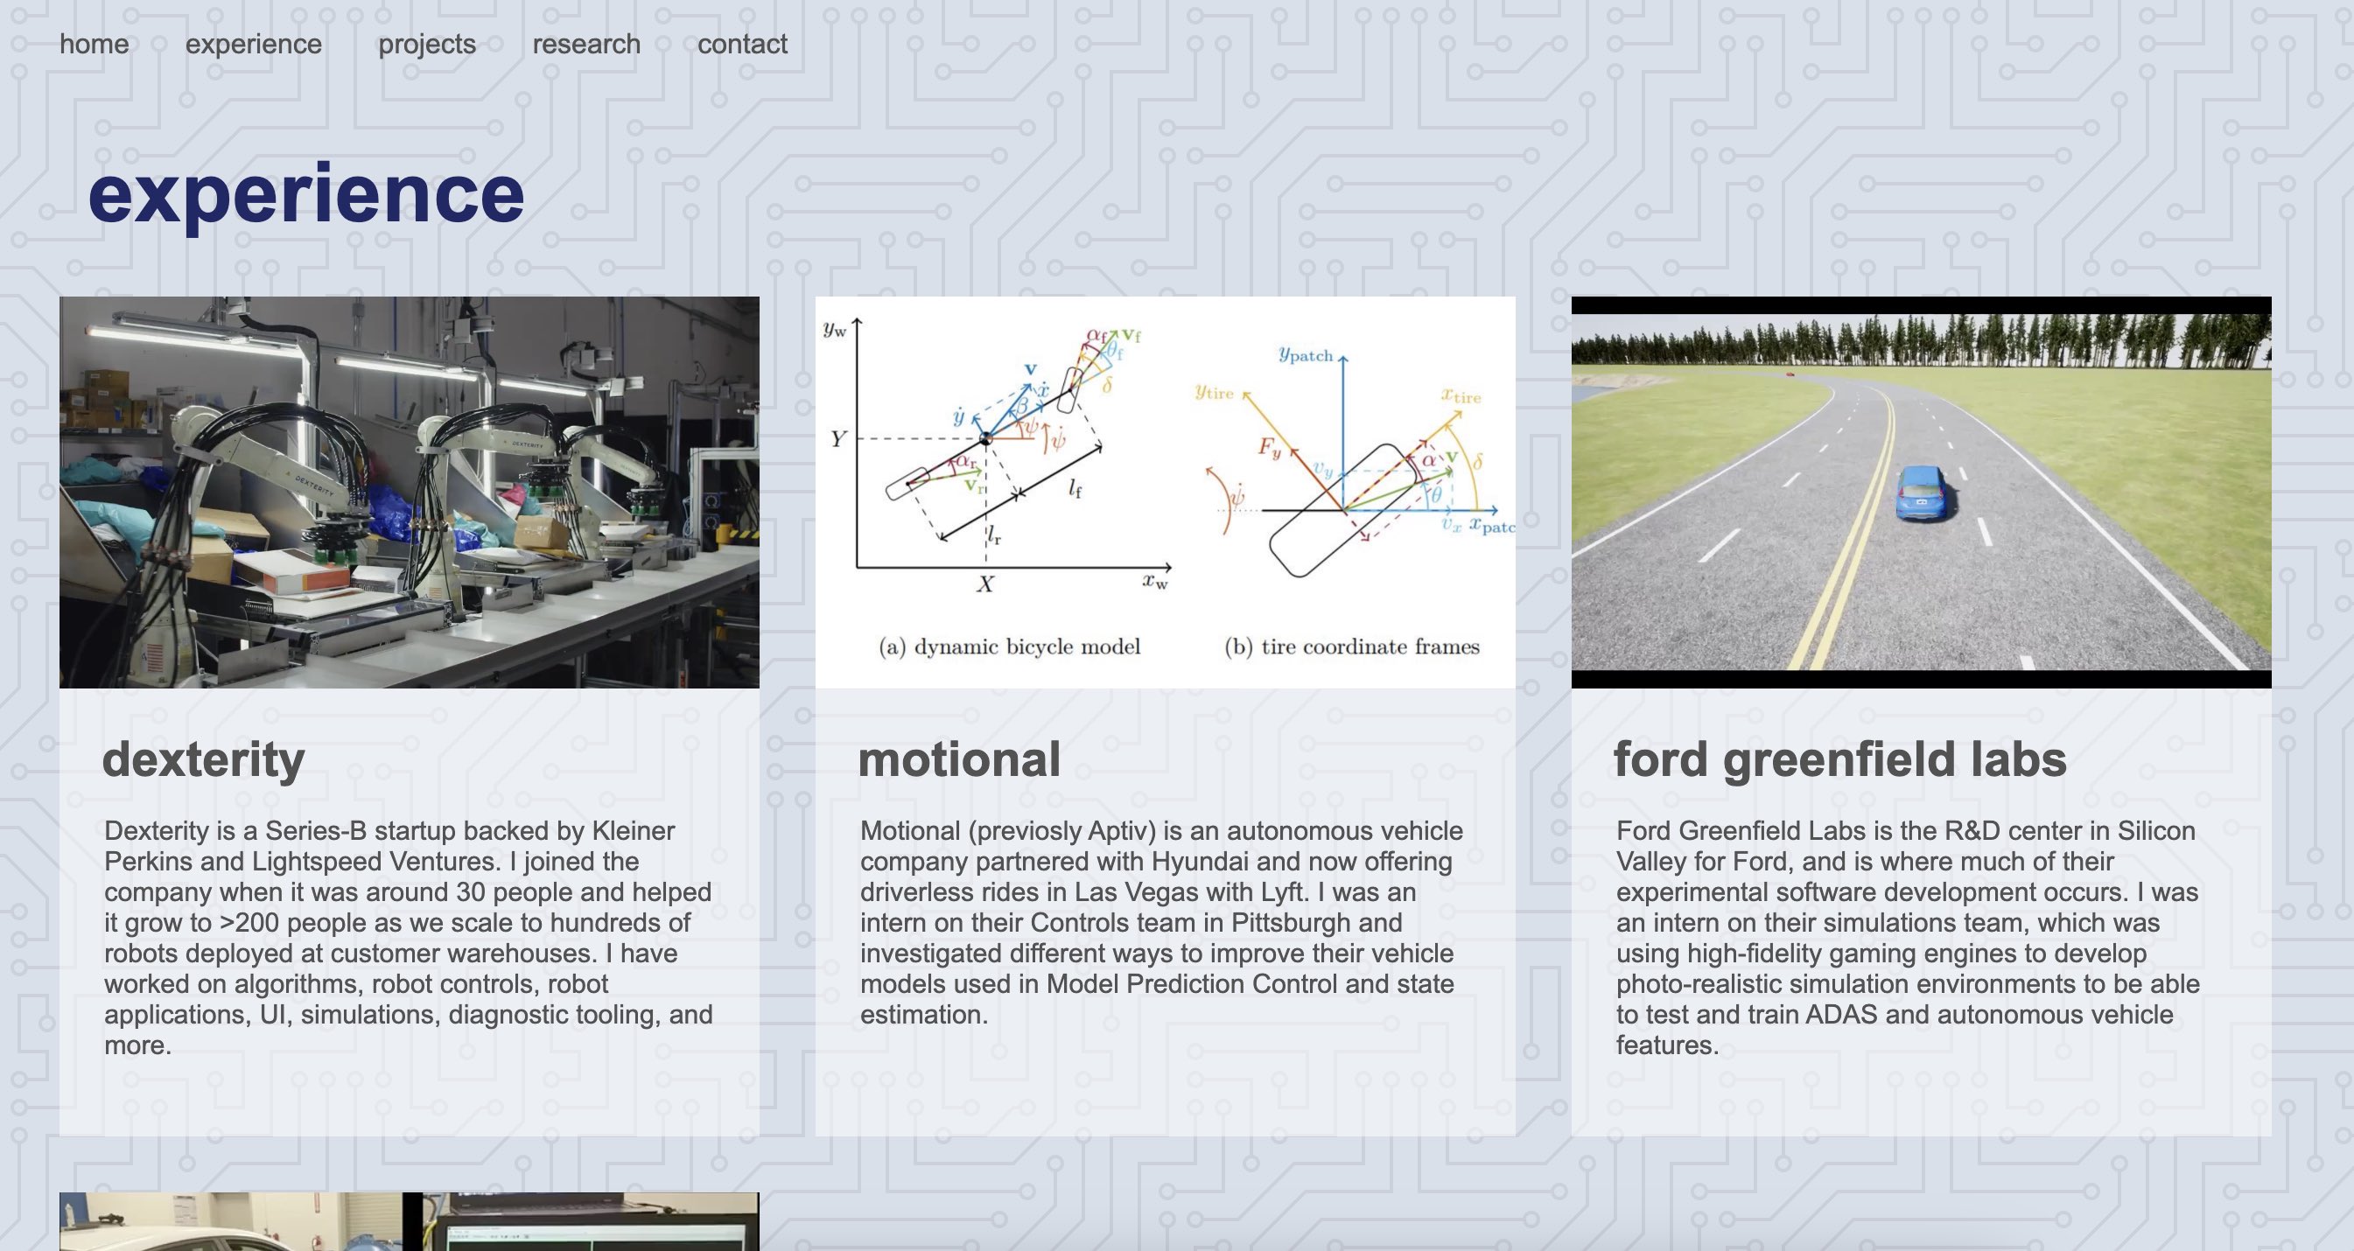2354x1251 pixels.
Task: Click the home navigation link
Action: click(x=94, y=42)
